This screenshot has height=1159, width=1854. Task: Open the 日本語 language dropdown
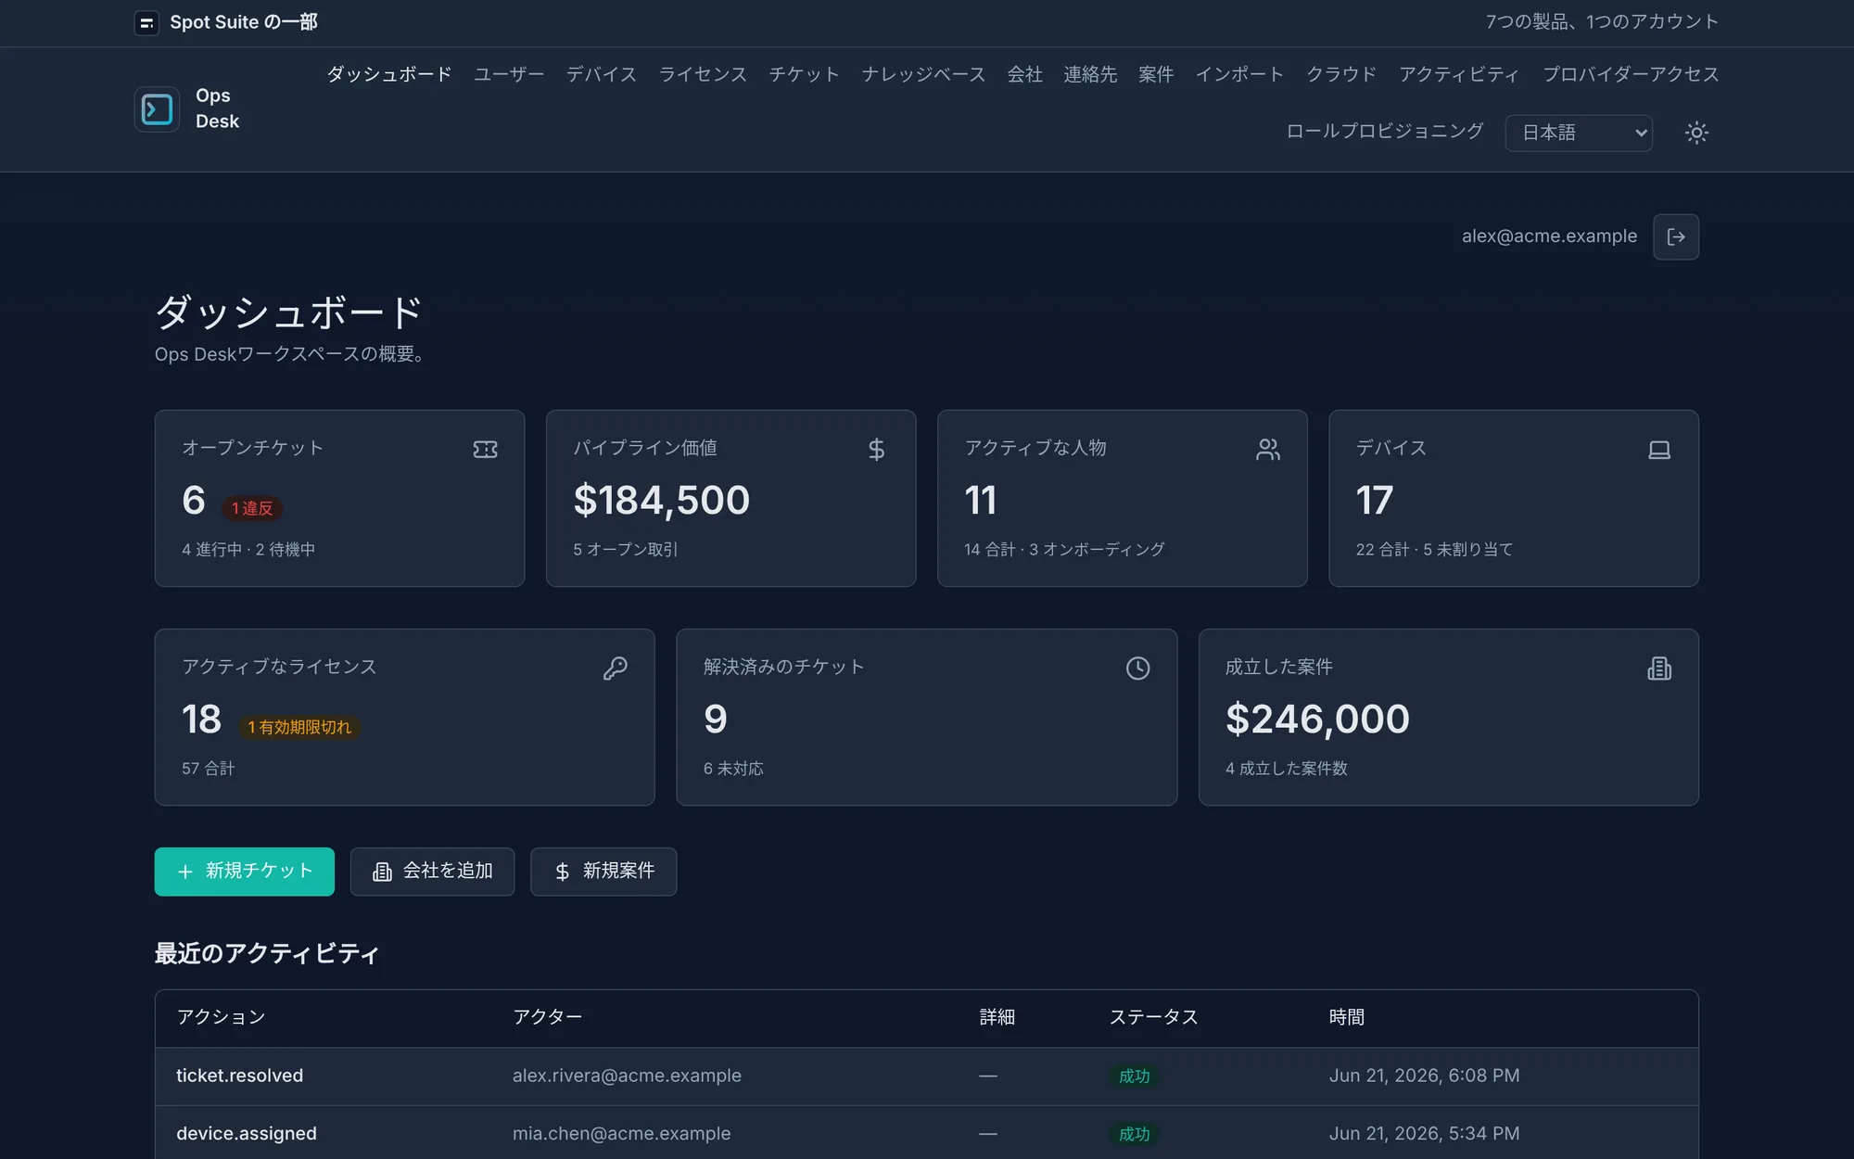pyautogui.click(x=1579, y=133)
